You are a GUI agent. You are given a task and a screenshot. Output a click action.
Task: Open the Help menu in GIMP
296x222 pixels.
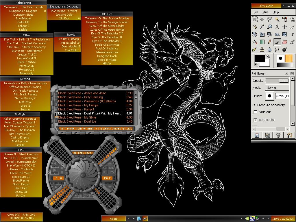point(275,12)
